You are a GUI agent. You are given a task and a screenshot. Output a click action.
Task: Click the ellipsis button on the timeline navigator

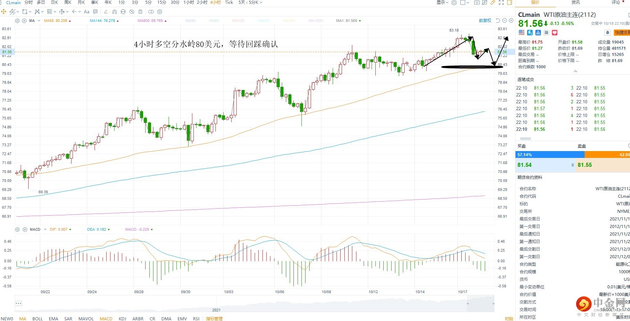(x=19, y=303)
